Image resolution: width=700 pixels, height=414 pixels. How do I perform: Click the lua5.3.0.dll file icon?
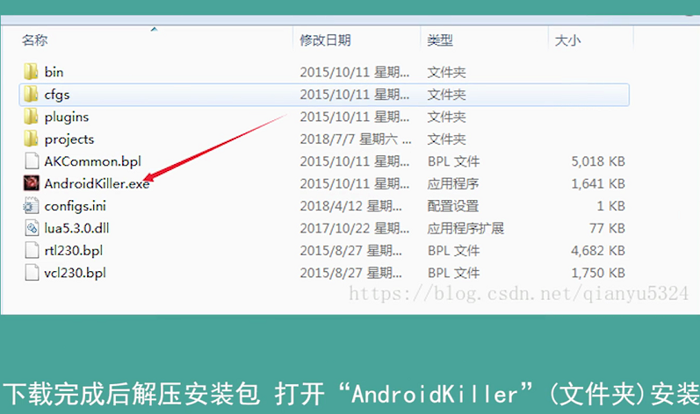click(32, 228)
